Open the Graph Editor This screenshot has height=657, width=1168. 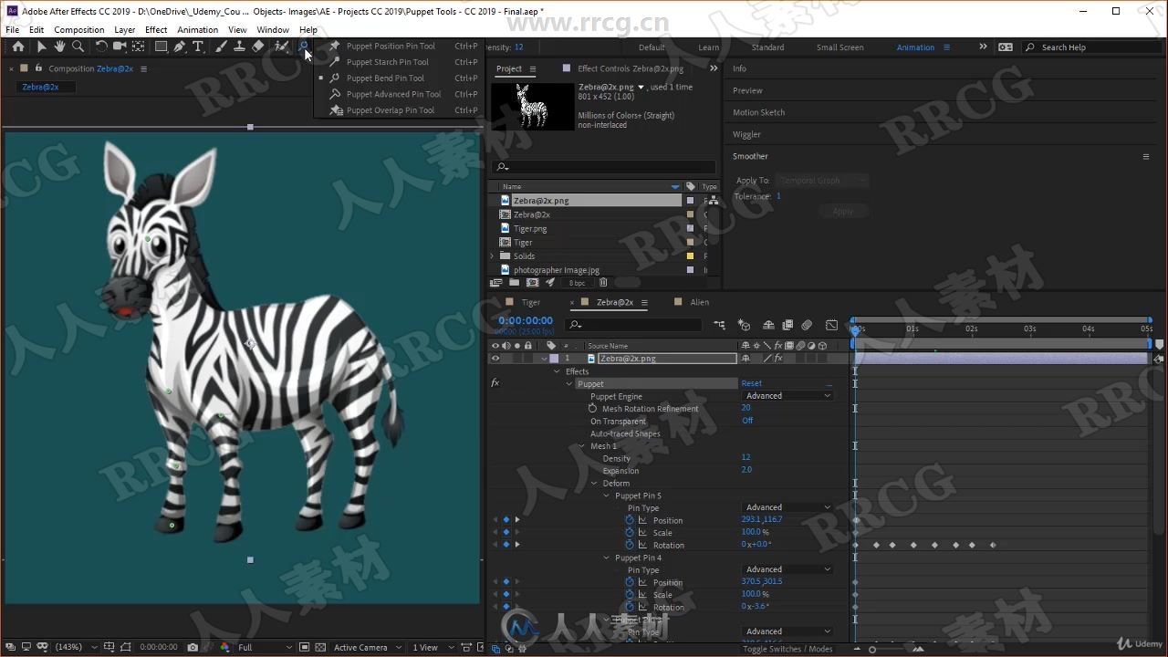pyautogui.click(x=831, y=324)
